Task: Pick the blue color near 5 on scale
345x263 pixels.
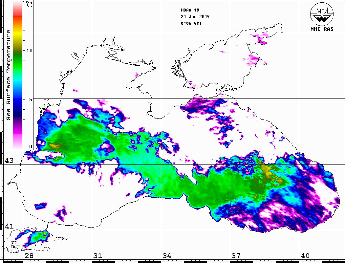Action: pos(17,99)
